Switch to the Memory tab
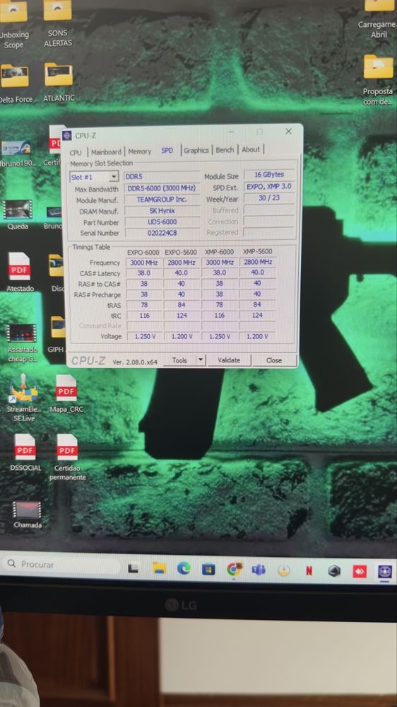The width and height of the screenshot is (397, 707). 140,151
